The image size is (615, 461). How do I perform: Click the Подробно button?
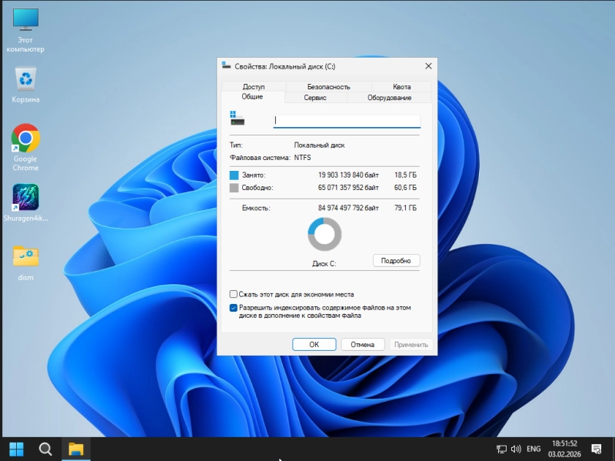396,261
